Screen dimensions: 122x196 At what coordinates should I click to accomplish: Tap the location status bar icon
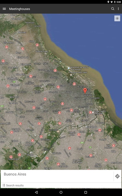click(x=108, y=2)
